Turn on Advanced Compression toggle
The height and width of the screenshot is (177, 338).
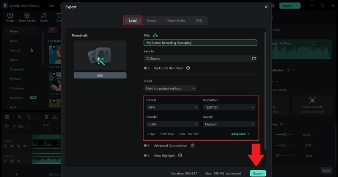(x=147, y=145)
